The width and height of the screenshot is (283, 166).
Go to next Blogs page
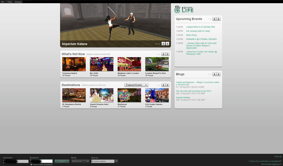pos(218,74)
